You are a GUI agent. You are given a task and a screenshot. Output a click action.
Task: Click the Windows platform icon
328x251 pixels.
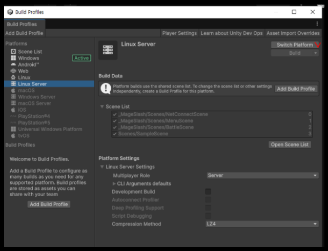pos(13,58)
